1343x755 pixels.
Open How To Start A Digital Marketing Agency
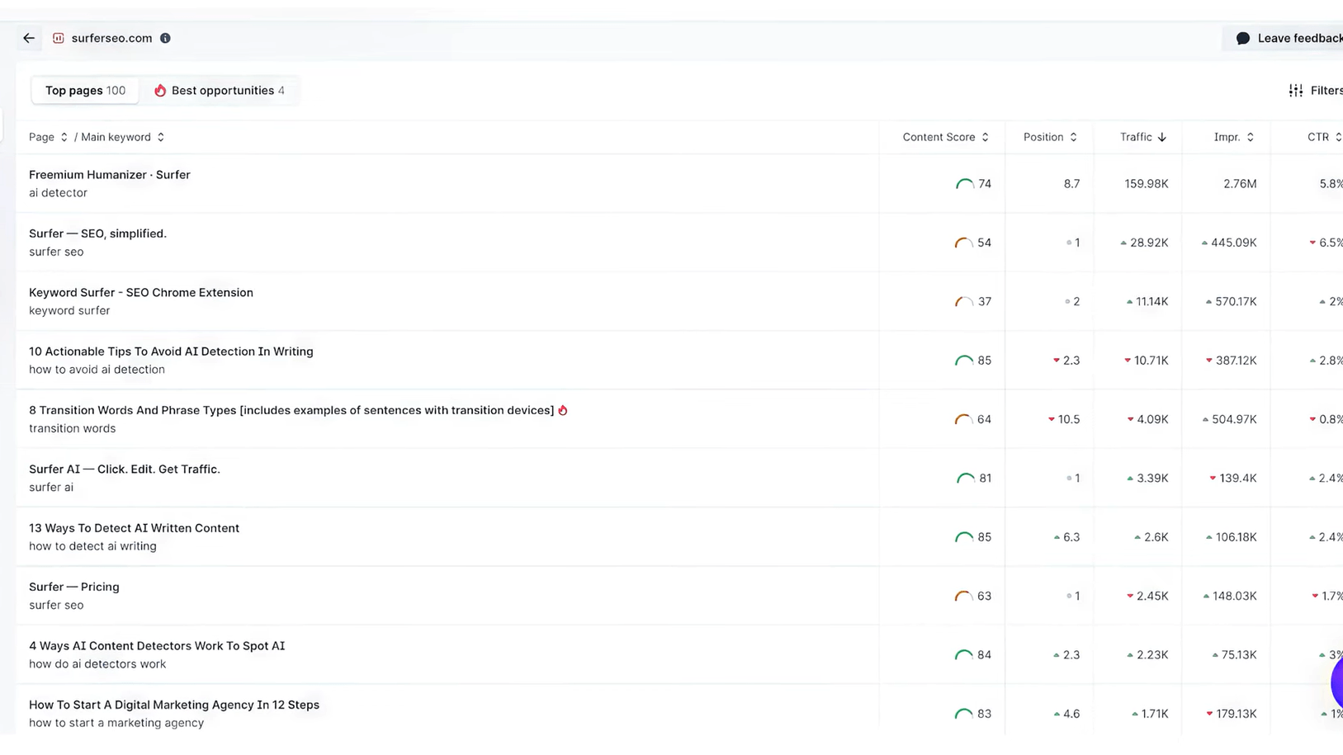point(174,705)
